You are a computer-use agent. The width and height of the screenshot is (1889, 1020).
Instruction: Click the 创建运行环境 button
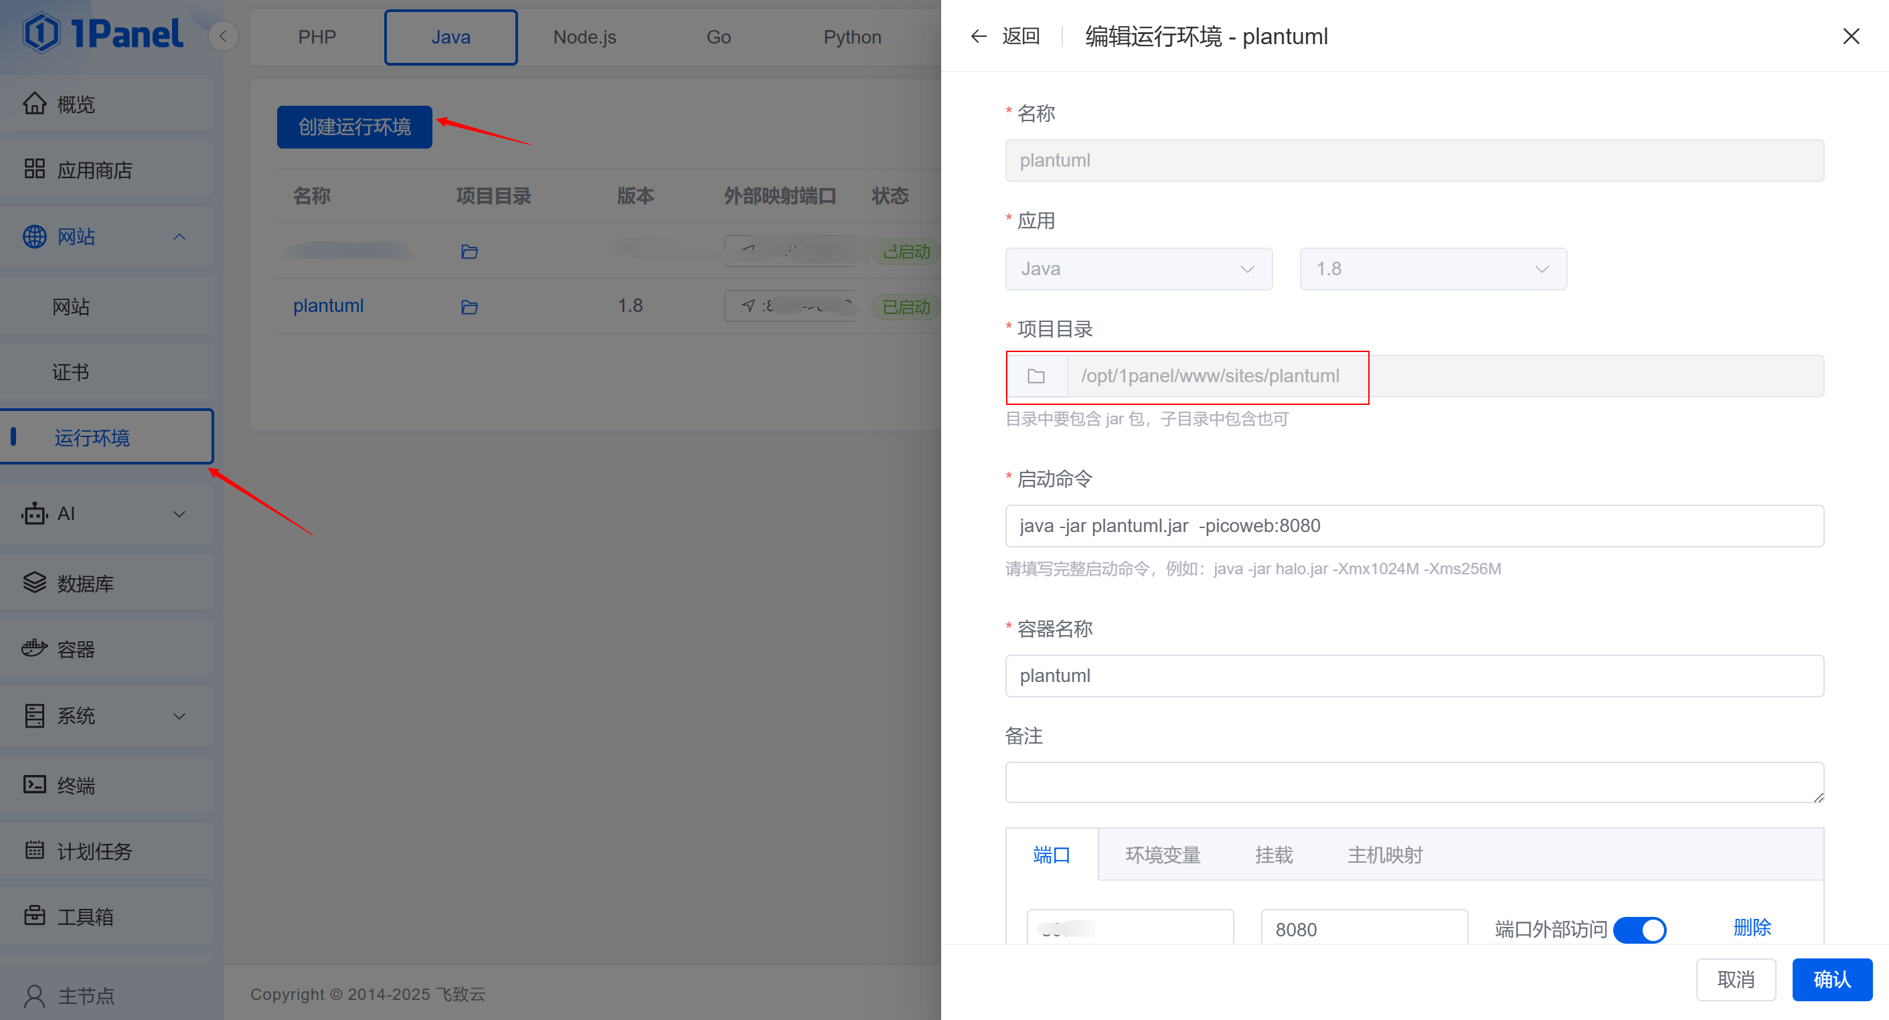354,127
